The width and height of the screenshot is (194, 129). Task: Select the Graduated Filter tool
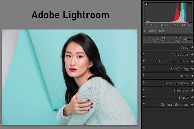point(170,39)
